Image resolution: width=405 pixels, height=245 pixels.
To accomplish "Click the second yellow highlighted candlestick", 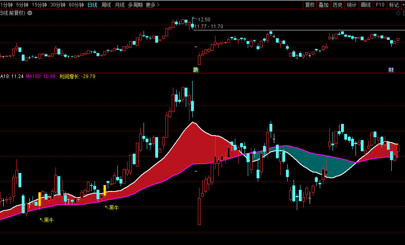I will [105, 190].
